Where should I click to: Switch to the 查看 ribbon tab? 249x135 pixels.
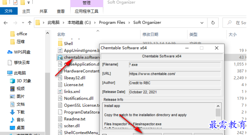[x=61, y=11]
